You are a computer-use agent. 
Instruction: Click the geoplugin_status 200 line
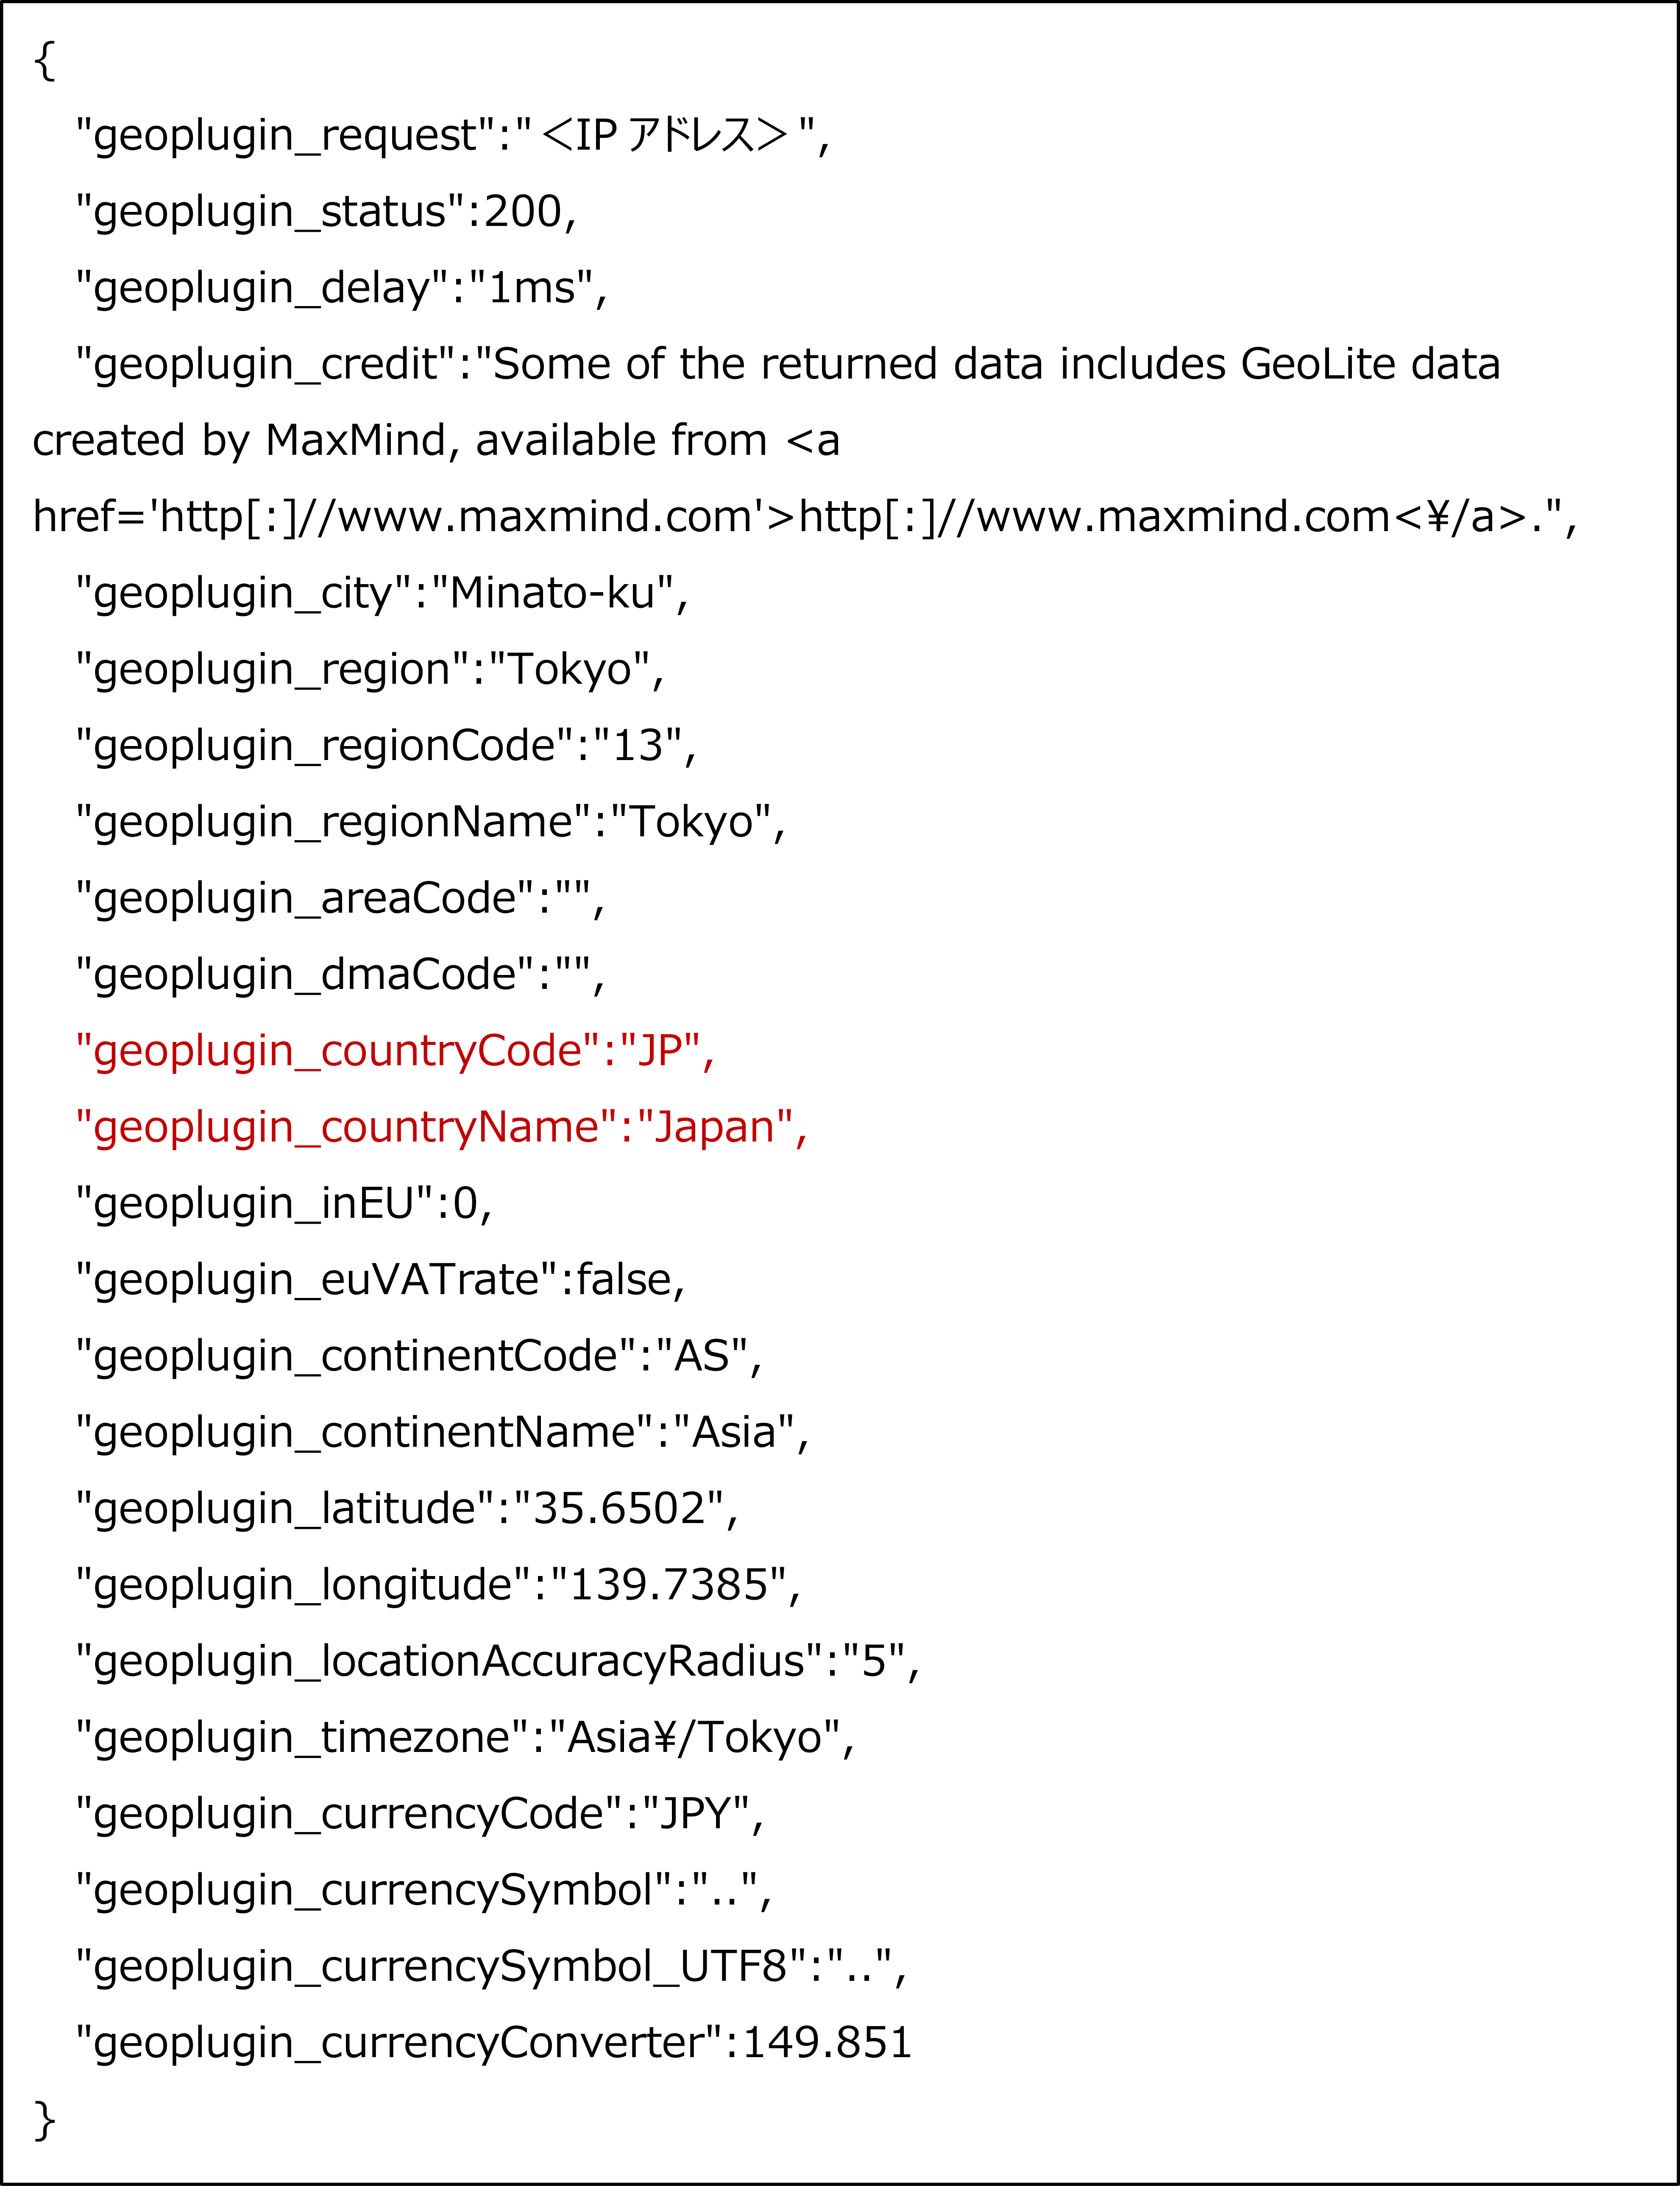tap(326, 212)
